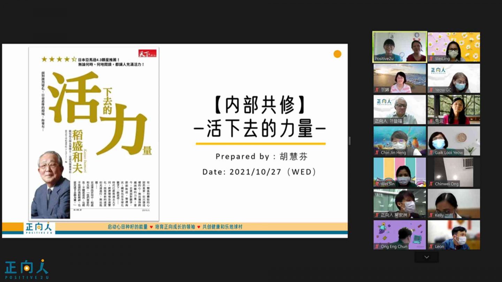Click the muted mic icon beside Chin Jin Heng
This screenshot has width=502, height=282.
(377, 152)
